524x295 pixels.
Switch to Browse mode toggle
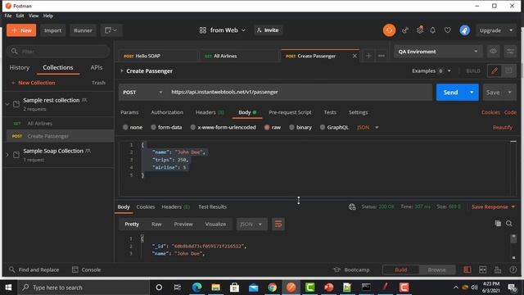[x=436, y=270]
